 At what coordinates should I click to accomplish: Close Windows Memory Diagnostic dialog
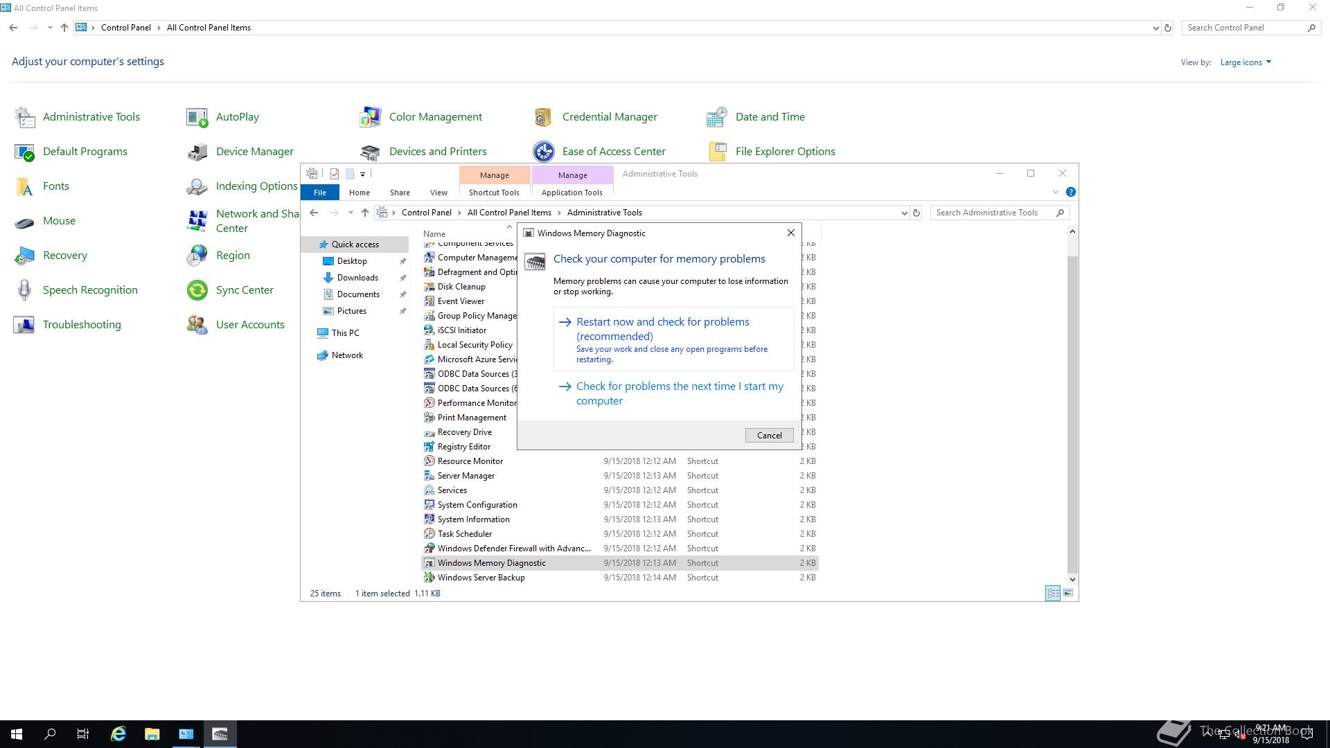[790, 233]
